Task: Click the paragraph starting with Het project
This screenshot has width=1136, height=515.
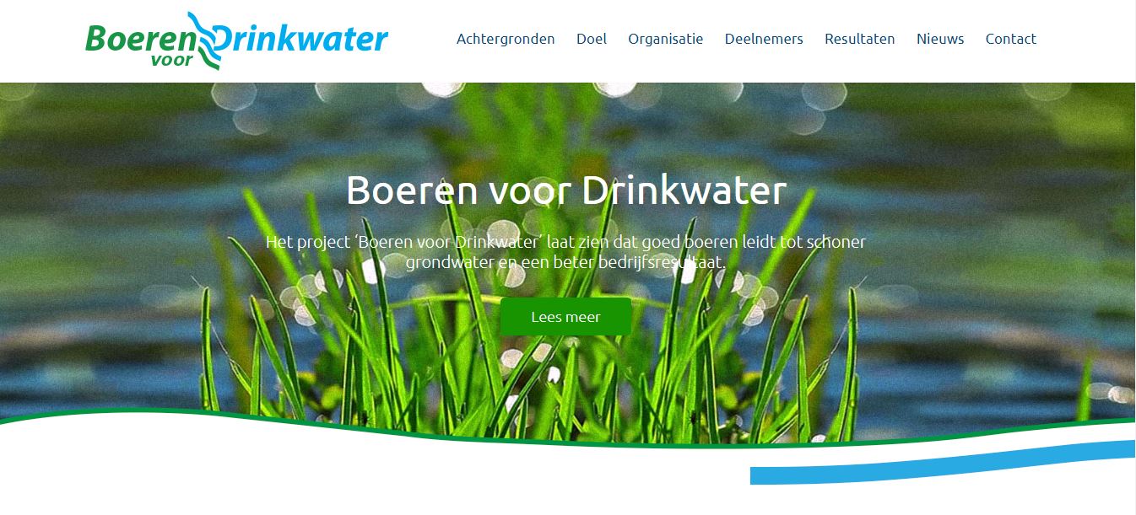Action: 565,252
